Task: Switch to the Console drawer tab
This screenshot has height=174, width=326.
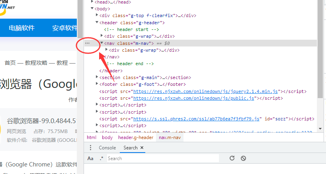Action: [107, 148]
